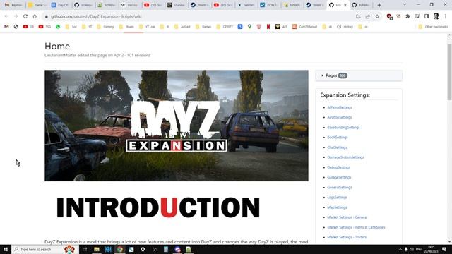This screenshot has width=452, height=254.
Task: Open the YT Live bookmarks folder
Action: point(147,27)
